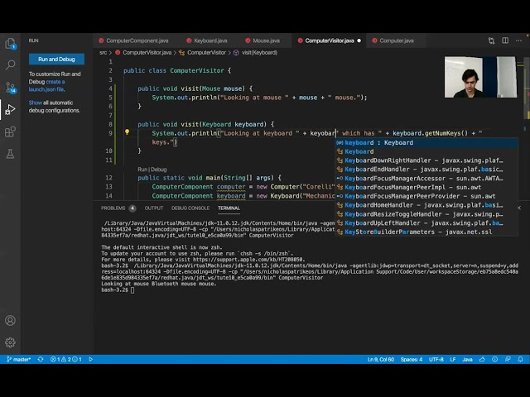The image size is (530, 397).
Task: Select 'keyboard : Keyboard' autocomplete suggestion
Action: 379,142
